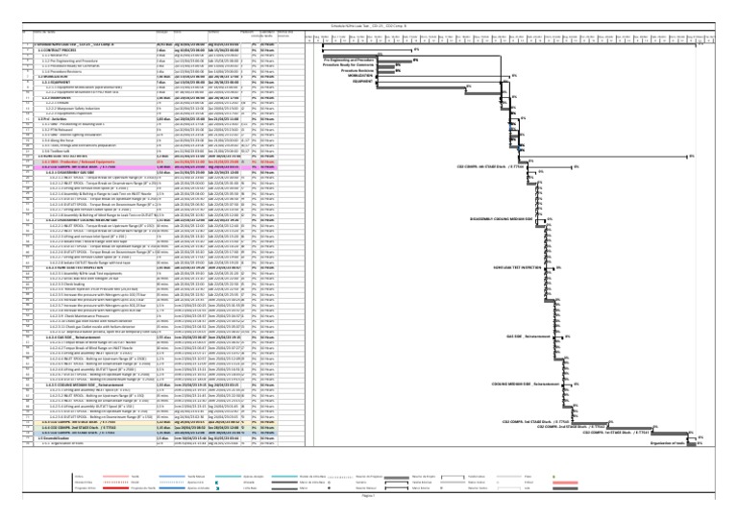The image size is (738, 522).
Task: Select 'Pre Engineering and Procedure' Gantt bar label
Action: [349, 61]
